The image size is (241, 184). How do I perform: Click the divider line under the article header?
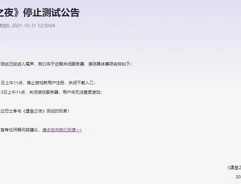(120, 37)
